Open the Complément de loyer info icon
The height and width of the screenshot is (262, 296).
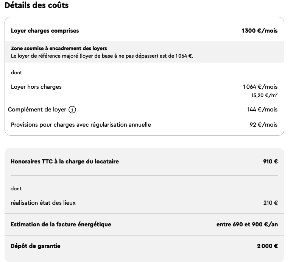point(72,110)
